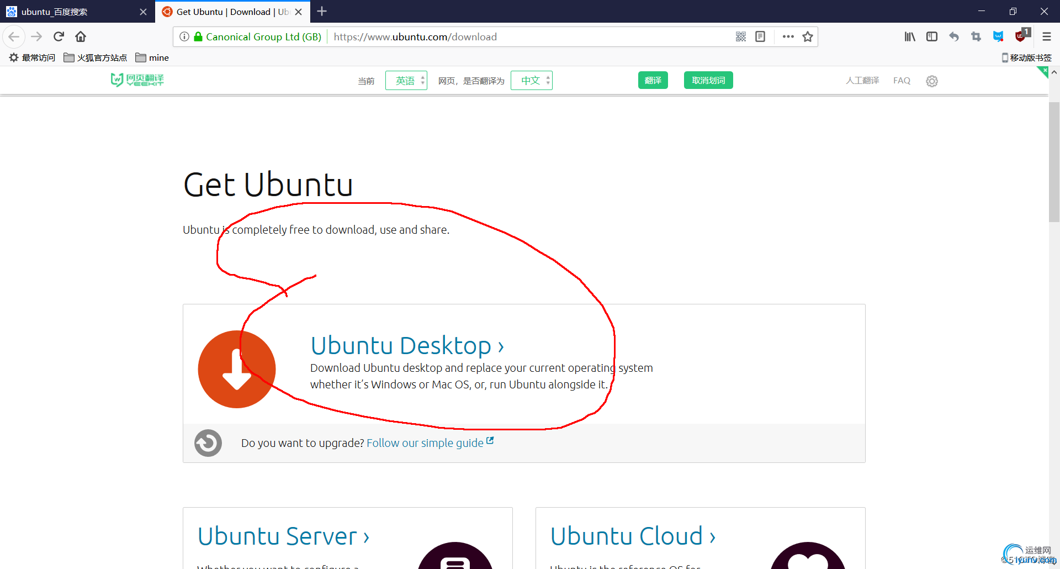Open the 中文 target language dropdown
1060x569 pixels.
tap(531, 81)
